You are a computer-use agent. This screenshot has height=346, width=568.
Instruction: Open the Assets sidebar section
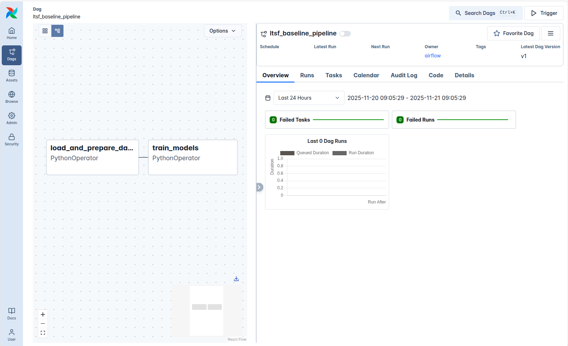[12, 76]
